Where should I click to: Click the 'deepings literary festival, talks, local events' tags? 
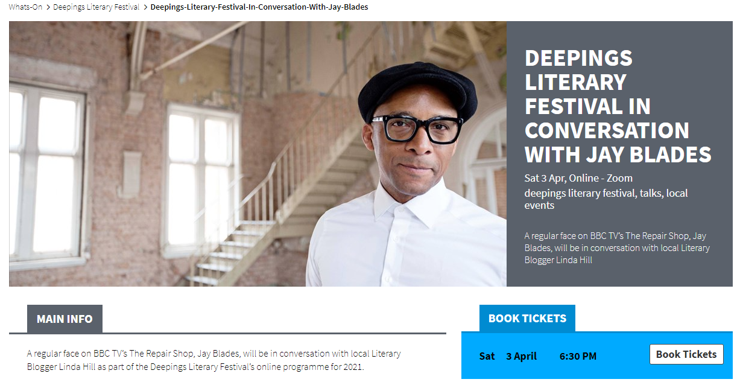coord(606,199)
